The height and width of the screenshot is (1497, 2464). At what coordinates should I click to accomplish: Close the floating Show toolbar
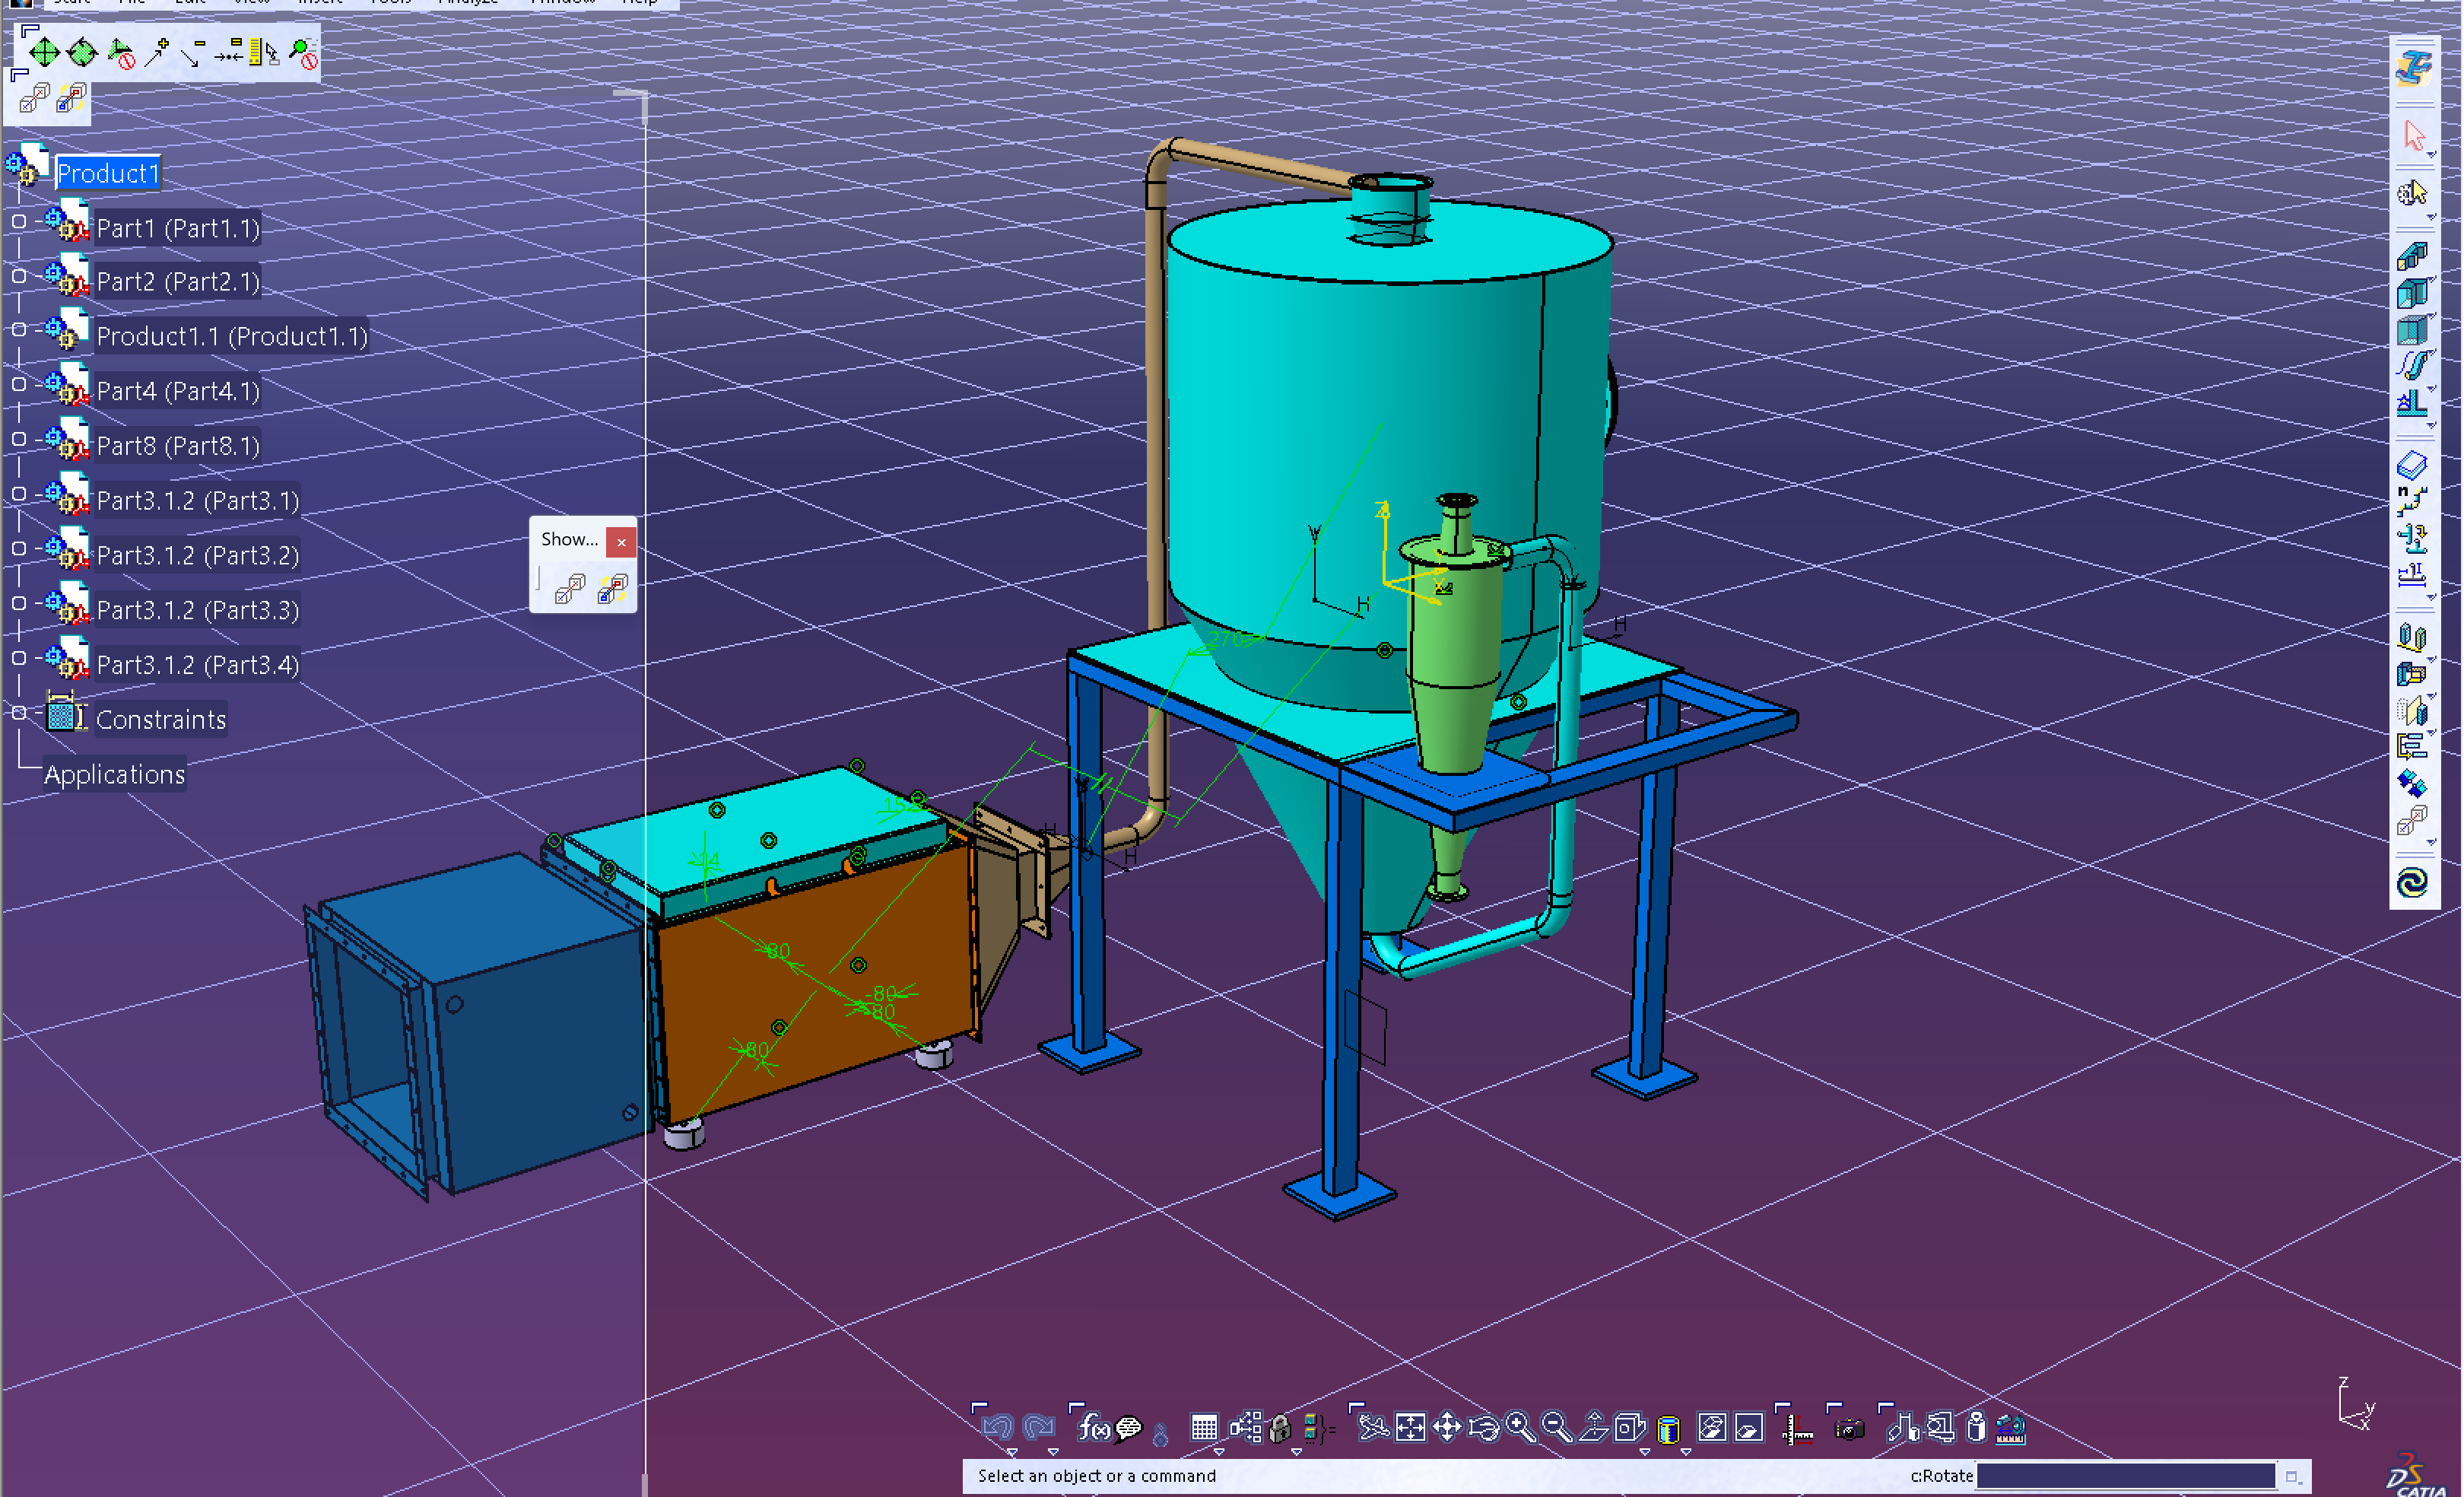pyautogui.click(x=621, y=542)
